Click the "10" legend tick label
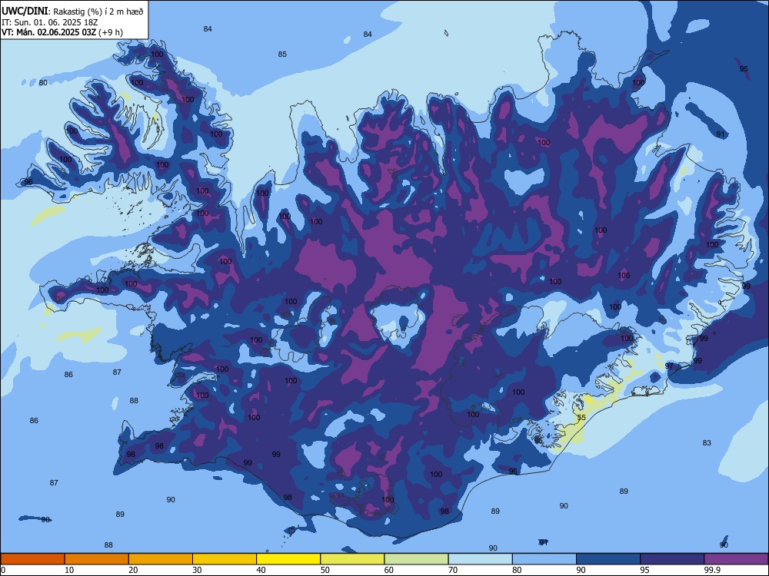769x576 pixels. click(69, 570)
